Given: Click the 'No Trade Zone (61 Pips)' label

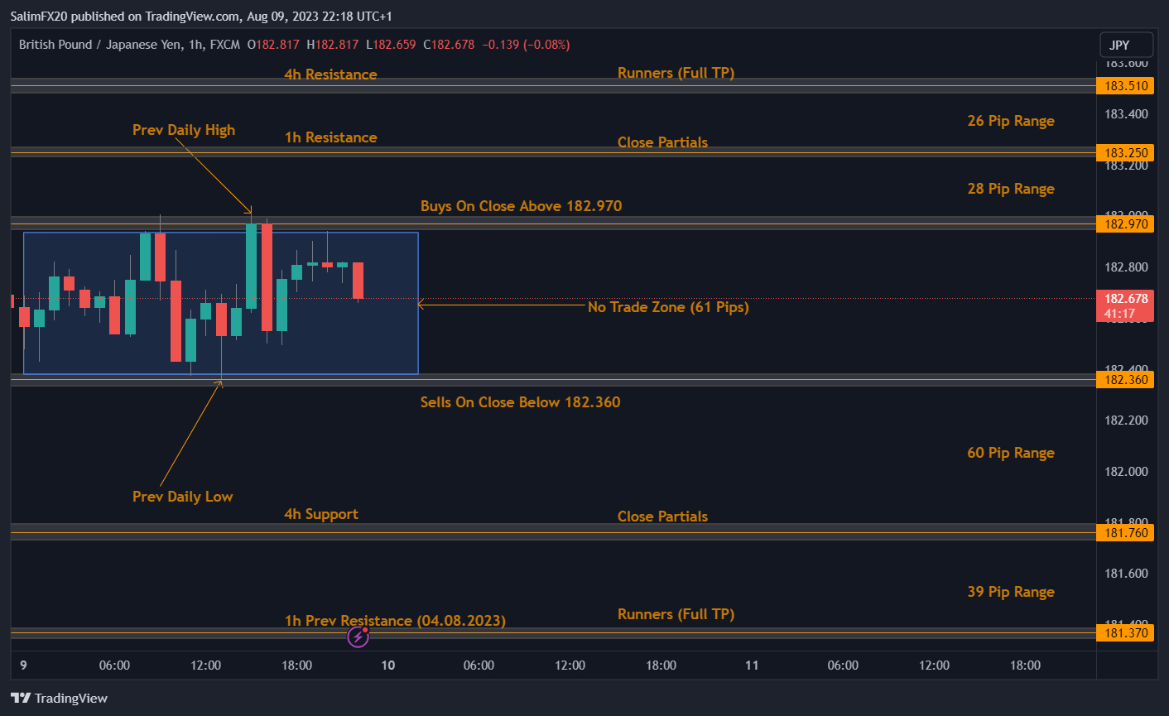Looking at the screenshot, I should (667, 307).
